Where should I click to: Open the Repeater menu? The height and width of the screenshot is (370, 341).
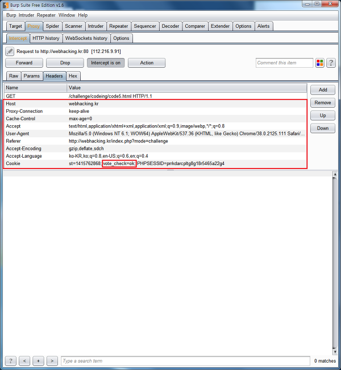46,15
